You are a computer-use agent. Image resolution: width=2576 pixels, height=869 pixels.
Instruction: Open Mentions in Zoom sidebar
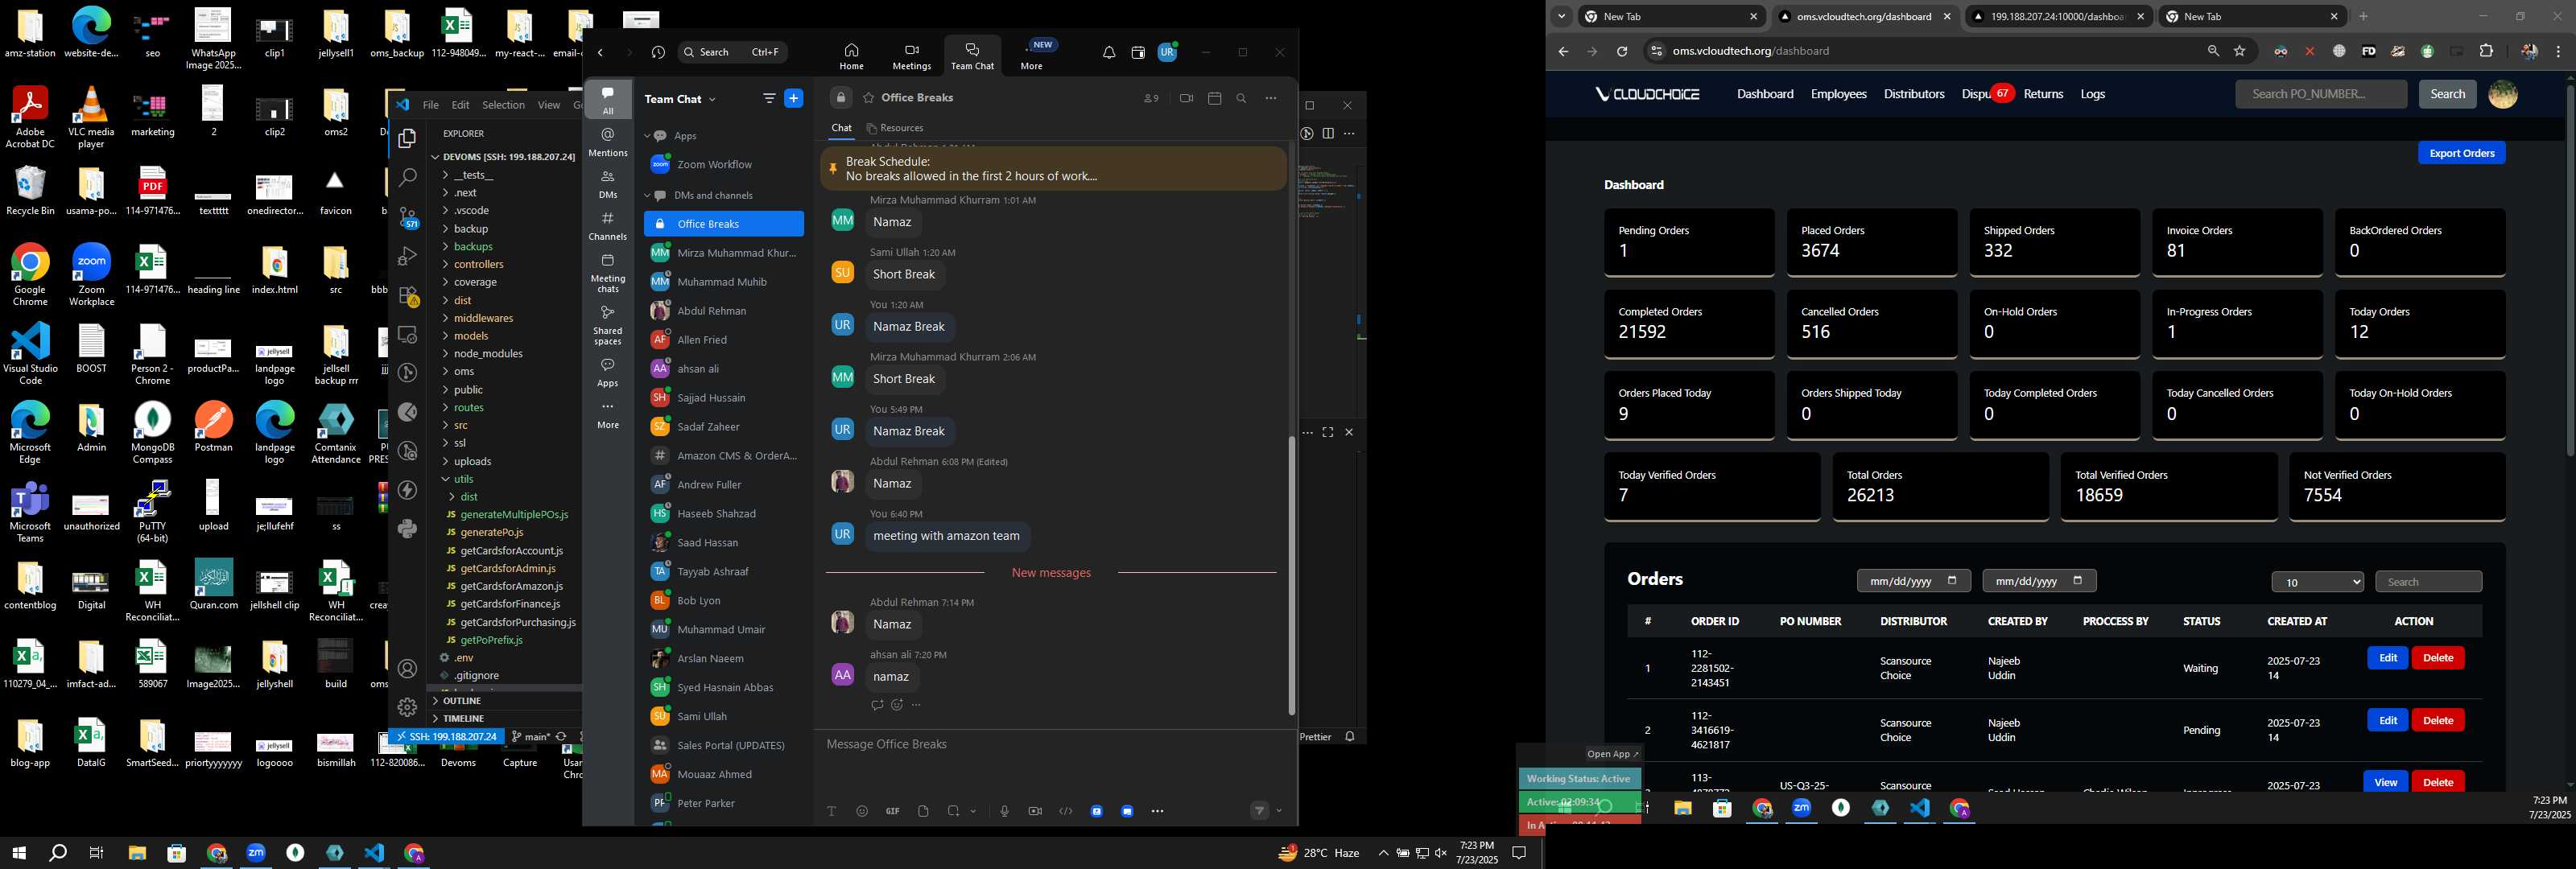607,142
